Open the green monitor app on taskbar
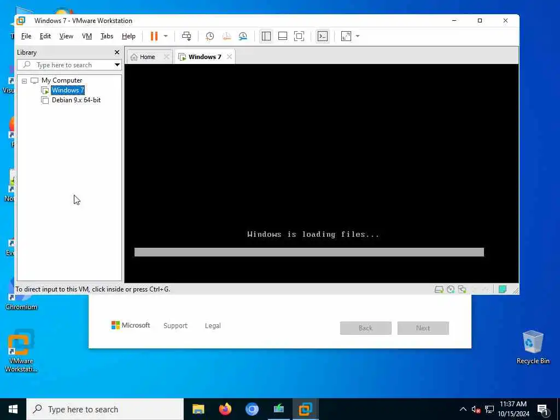The width and height of the screenshot is (560, 420). pyautogui.click(x=278, y=409)
